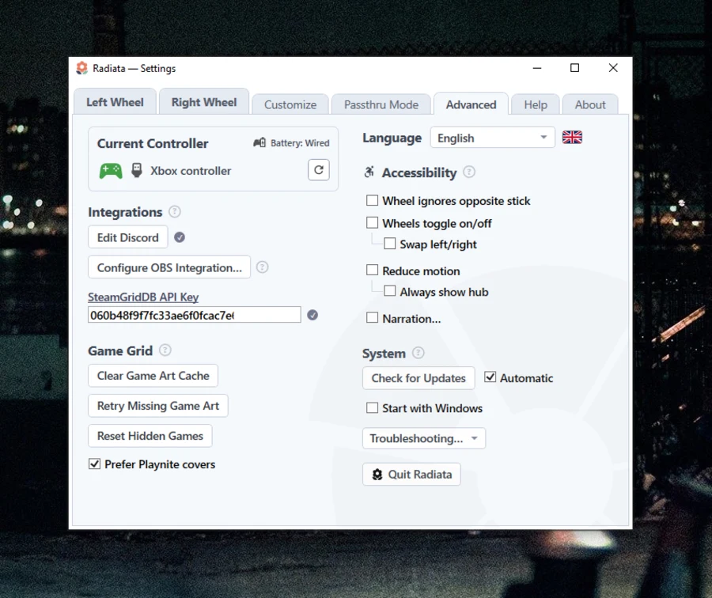
Task: Click the Current Controller heading
Action: (x=153, y=143)
